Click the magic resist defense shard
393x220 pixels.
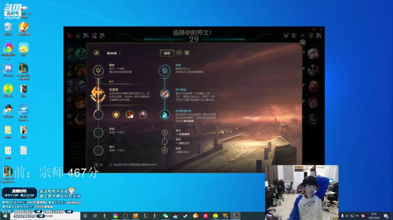165,150
